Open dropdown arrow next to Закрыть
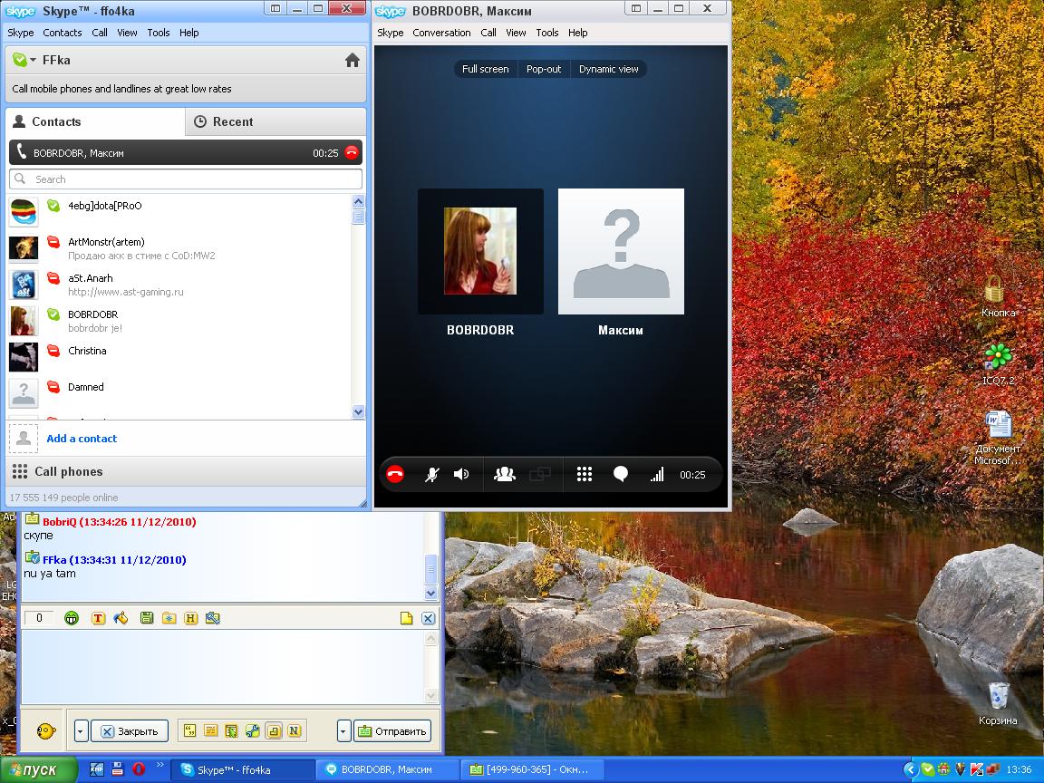Image resolution: width=1044 pixels, height=783 pixels. [x=81, y=730]
